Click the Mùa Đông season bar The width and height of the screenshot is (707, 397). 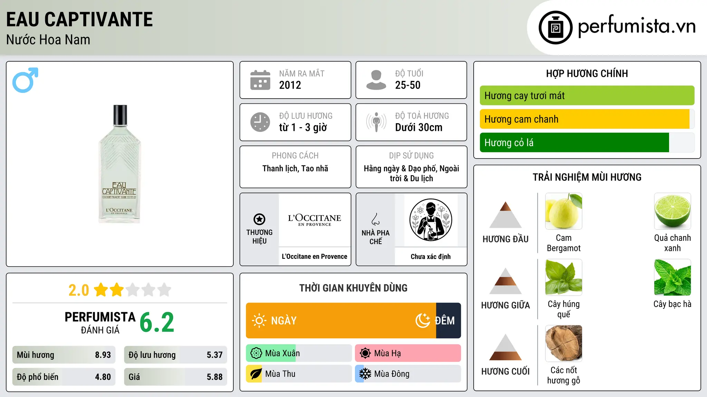click(408, 374)
